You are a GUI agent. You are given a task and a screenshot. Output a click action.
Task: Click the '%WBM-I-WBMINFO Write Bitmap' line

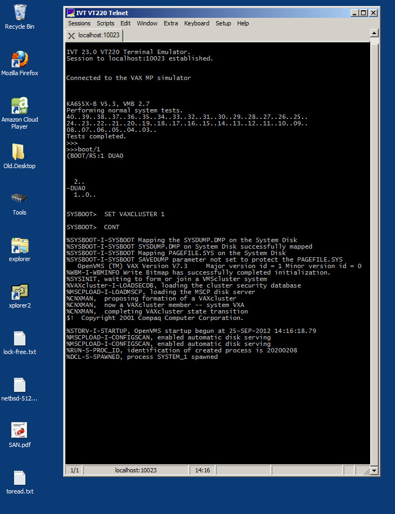(x=198, y=272)
